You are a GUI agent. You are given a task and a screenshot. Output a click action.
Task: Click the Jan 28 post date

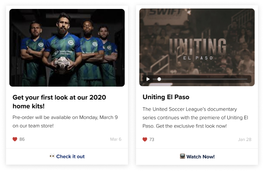pos(245,140)
